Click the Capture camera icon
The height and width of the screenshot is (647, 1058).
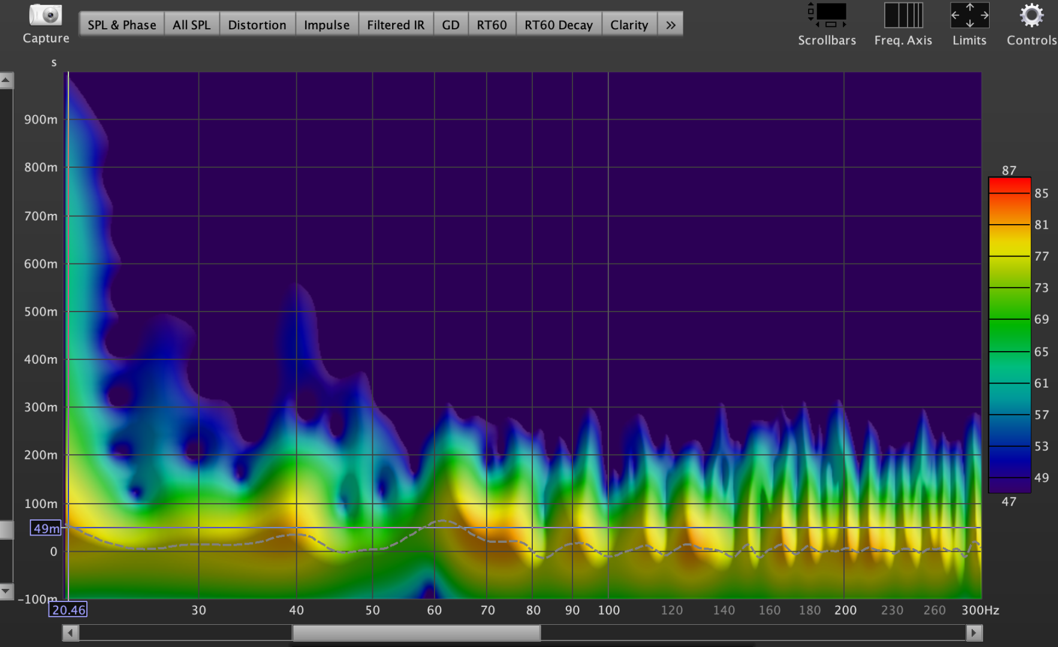pyautogui.click(x=46, y=16)
